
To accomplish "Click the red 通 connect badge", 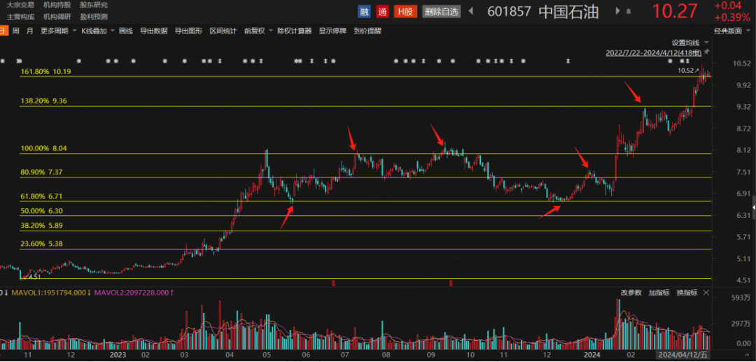I will (382, 11).
